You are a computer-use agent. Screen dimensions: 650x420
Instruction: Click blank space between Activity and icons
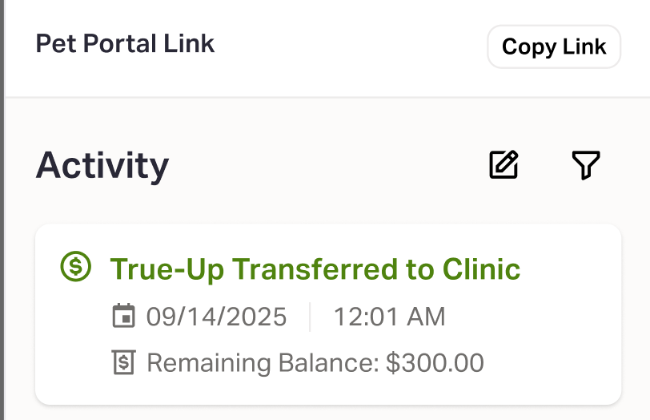tap(328, 165)
